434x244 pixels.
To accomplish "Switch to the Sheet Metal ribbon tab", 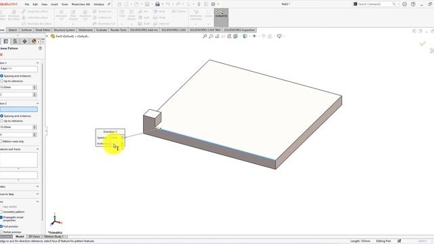I will (x=43, y=30).
